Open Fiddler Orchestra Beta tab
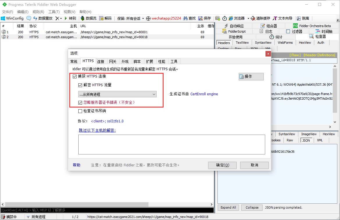 312,26
